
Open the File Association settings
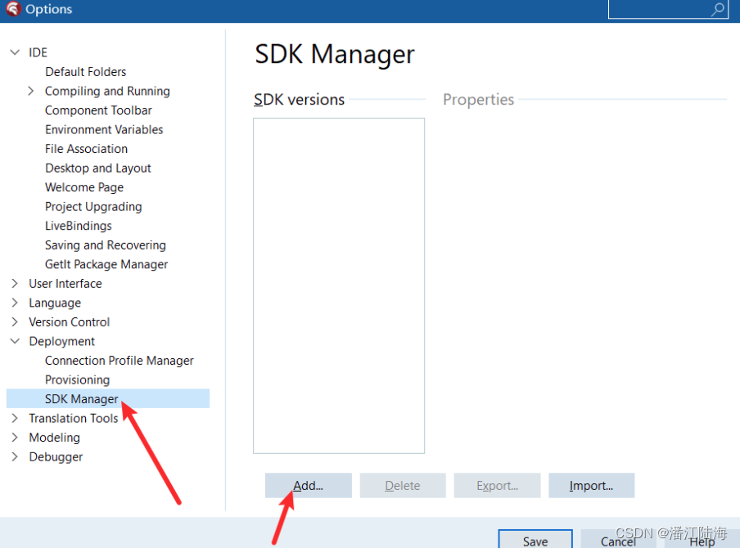coord(86,148)
